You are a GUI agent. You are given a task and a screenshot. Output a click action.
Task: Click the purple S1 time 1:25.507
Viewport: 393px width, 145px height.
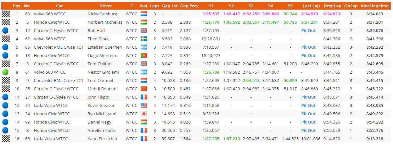coord(211,14)
